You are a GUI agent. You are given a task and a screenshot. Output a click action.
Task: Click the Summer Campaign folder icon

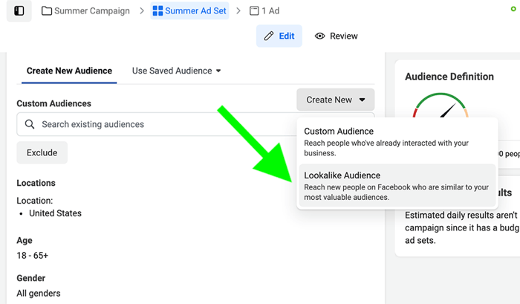point(48,11)
